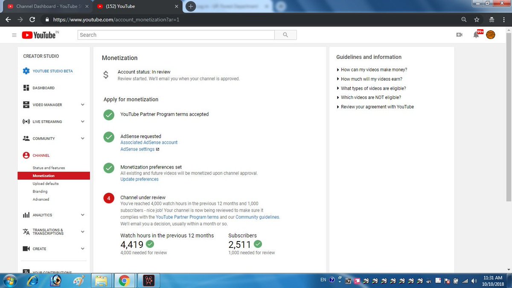Reload the page
Screen dimensions: 512x288
click(x=32, y=20)
